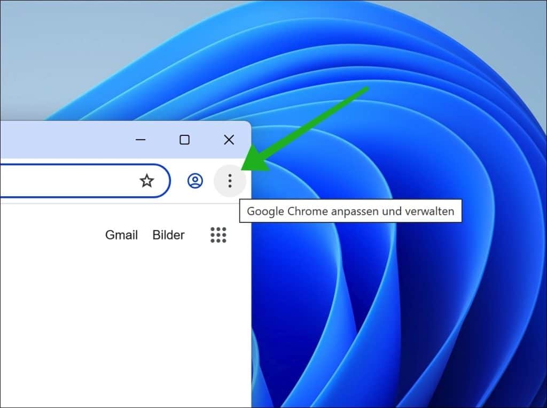Screen dimensions: 547x408
Task: Minimize the Chrome window
Action: click(140, 140)
